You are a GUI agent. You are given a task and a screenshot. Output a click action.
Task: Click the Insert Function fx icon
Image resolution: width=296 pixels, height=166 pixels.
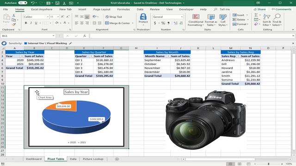point(85,36)
